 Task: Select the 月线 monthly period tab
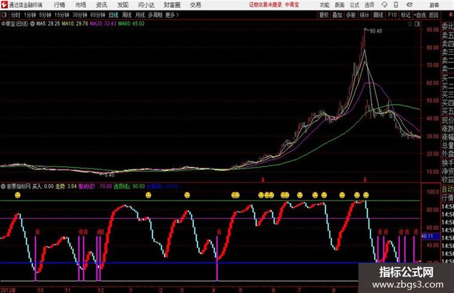pyautogui.click(x=140, y=15)
